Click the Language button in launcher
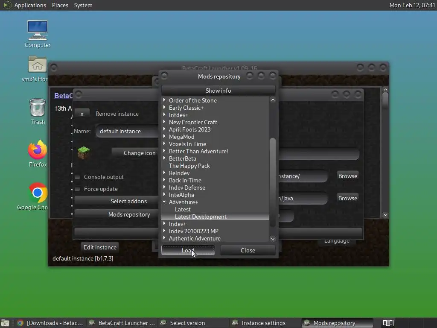Viewport: 437px width, 328px height. 337,242
